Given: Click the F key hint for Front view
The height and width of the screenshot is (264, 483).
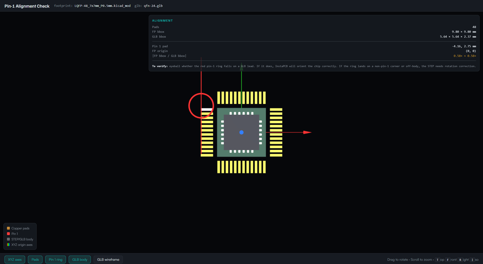Looking at the screenshot, I should point(448,260).
